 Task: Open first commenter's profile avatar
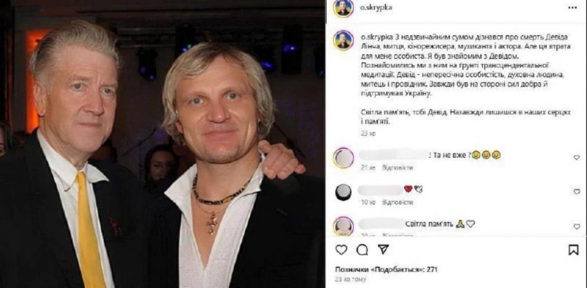343,158
